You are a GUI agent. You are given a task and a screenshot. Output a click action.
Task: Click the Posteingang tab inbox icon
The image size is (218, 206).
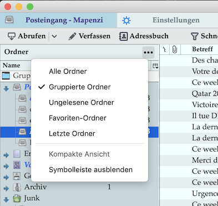coord(9,19)
